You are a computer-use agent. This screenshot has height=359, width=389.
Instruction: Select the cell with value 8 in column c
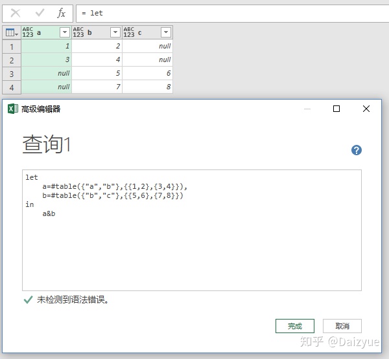(x=148, y=87)
